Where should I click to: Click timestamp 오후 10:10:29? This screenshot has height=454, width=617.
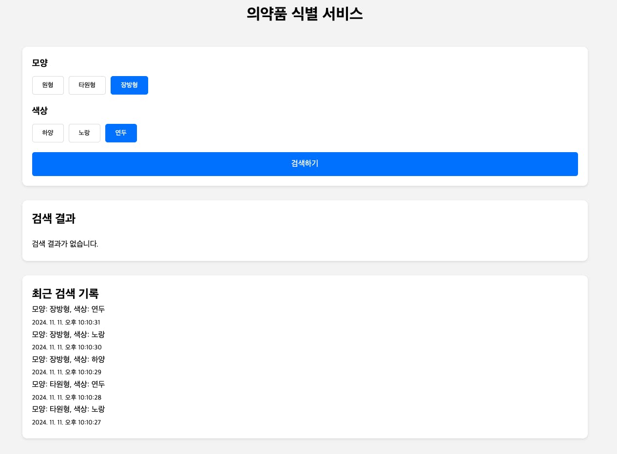[x=67, y=372]
